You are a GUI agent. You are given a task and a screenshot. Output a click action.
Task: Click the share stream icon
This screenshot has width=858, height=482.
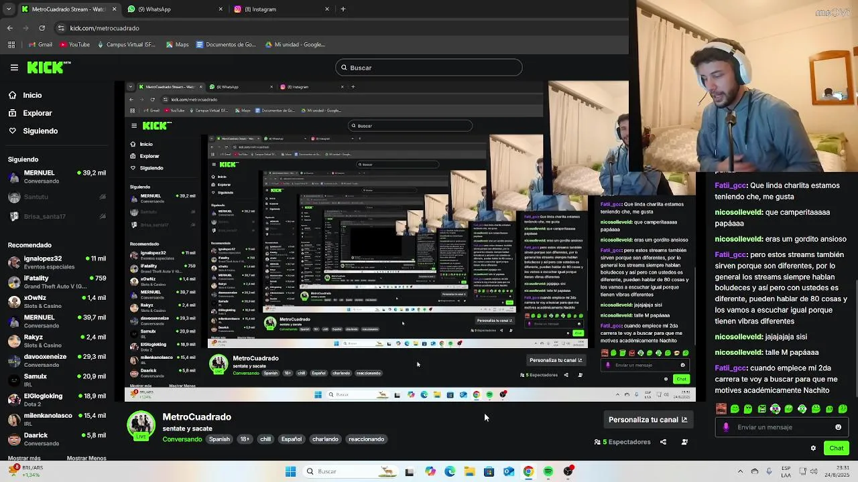click(663, 442)
